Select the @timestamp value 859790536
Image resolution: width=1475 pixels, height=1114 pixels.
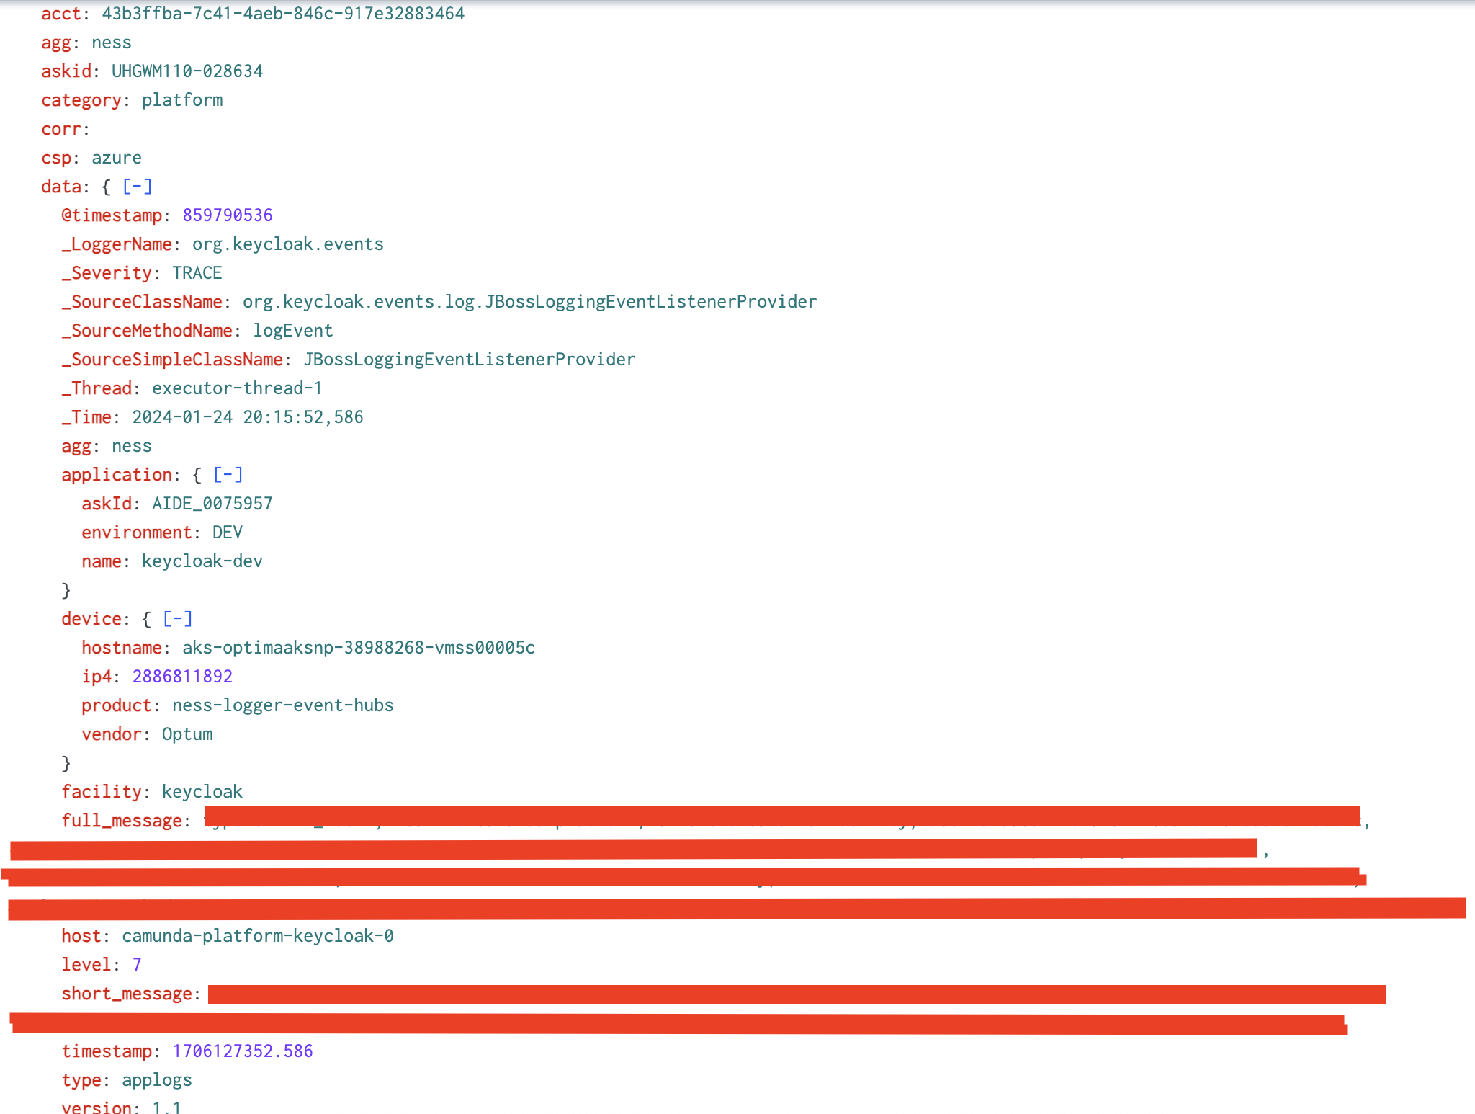tap(228, 215)
